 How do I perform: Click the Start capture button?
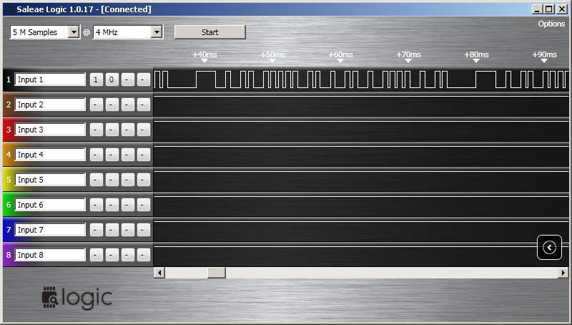209,32
